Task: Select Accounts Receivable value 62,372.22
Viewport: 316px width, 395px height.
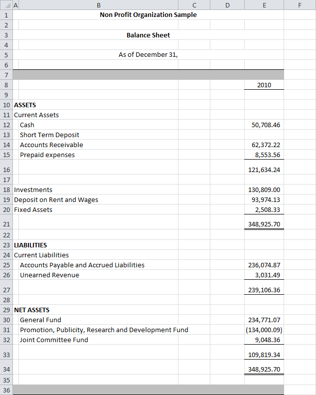Action: (264, 145)
